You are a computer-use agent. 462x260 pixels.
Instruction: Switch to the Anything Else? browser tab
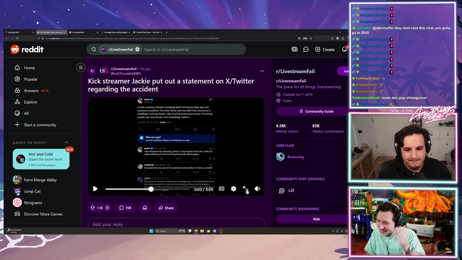[x=20, y=32]
